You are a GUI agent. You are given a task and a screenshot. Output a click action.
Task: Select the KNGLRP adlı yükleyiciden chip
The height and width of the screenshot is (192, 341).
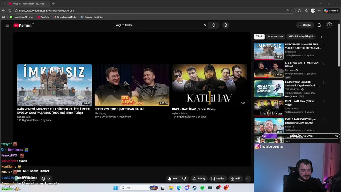pyautogui.click(x=302, y=37)
